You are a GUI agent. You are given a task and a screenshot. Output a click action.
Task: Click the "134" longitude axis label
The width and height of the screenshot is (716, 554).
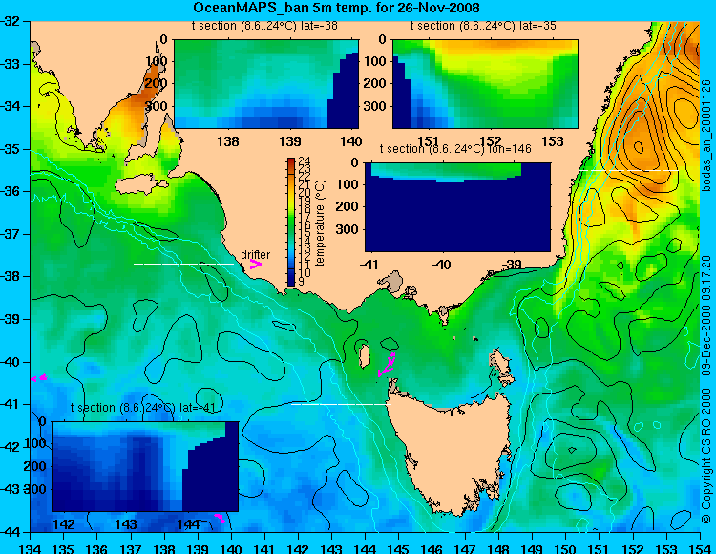coord(31,548)
